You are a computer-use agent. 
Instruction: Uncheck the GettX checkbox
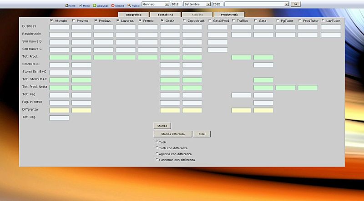click(x=162, y=20)
